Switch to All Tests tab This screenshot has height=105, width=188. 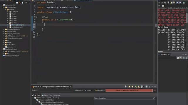coord(36,95)
